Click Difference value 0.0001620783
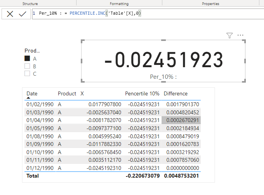Image resolution: width=264 pixels, height=195 pixels. pos(183,144)
